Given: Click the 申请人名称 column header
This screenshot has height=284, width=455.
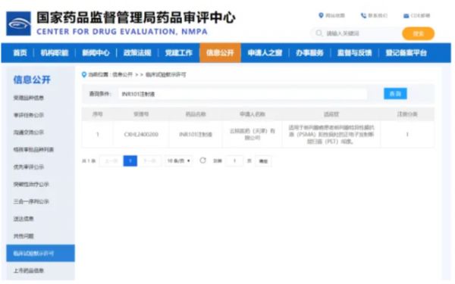Looking at the screenshot, I should tap(253, 114).
